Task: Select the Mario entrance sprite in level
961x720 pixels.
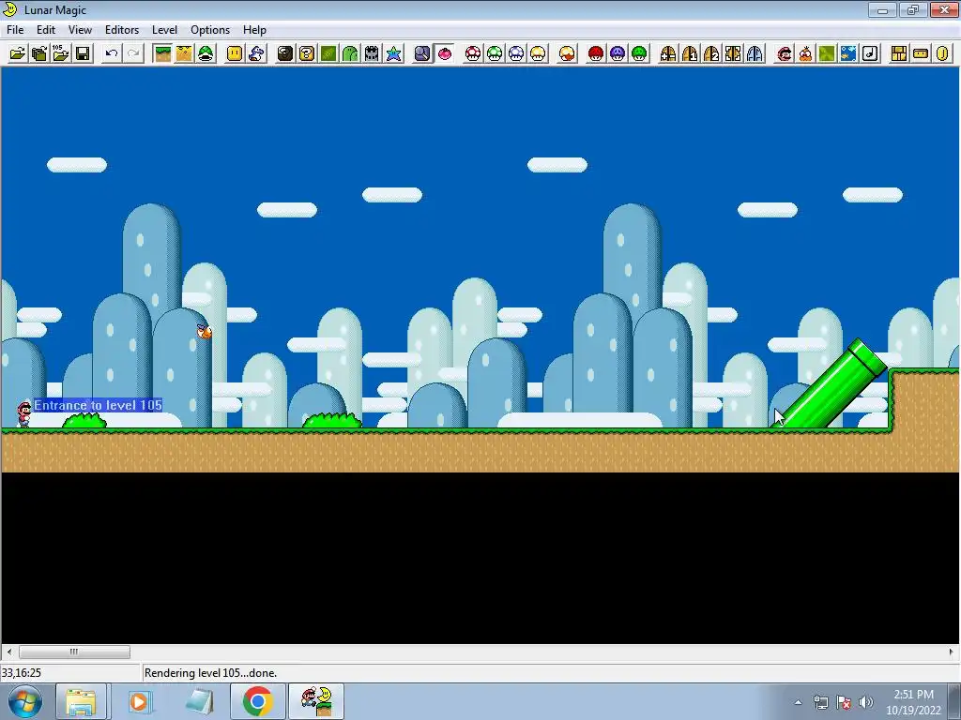Action: coord(24,413)
